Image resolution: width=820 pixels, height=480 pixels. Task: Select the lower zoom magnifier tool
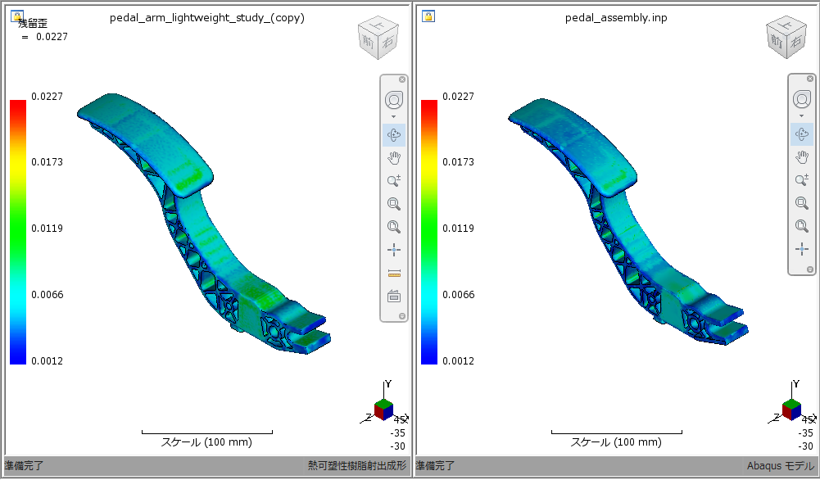pos(394,226)
